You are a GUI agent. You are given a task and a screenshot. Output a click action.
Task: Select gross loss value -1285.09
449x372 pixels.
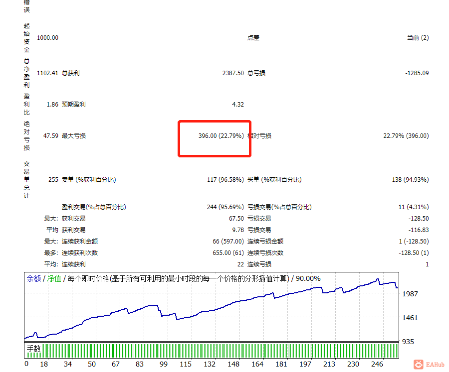[417, 73]
